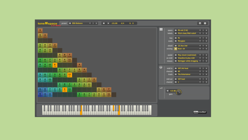Open track dropdown The Entertainer

[189, 74]
